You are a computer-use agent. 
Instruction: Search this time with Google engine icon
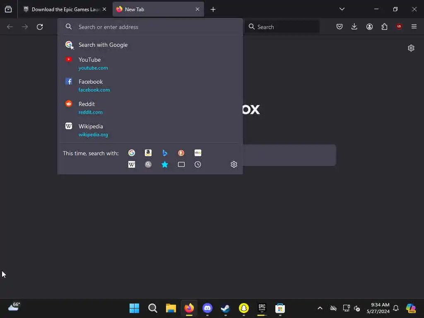(x=132, y=153)
